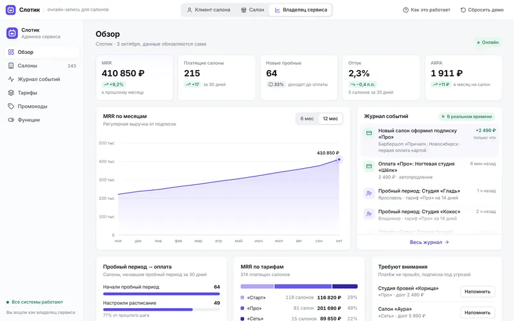
Task: Open Обзор via its grid icon
Action: tap(11, 52)
